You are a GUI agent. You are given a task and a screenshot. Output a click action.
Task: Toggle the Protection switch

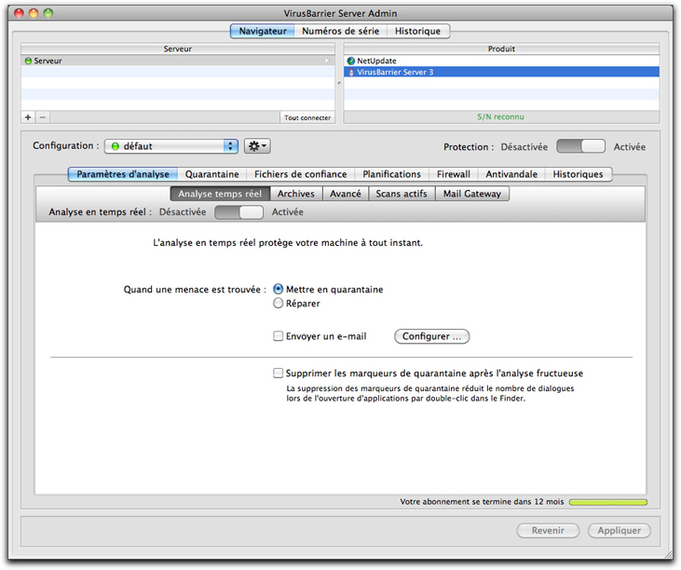[x=580, y=146]
